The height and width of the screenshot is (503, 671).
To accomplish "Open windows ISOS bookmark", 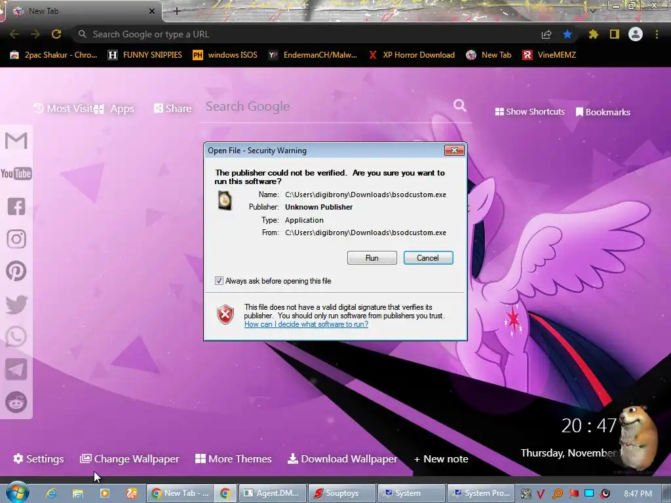I will (225, 55).
